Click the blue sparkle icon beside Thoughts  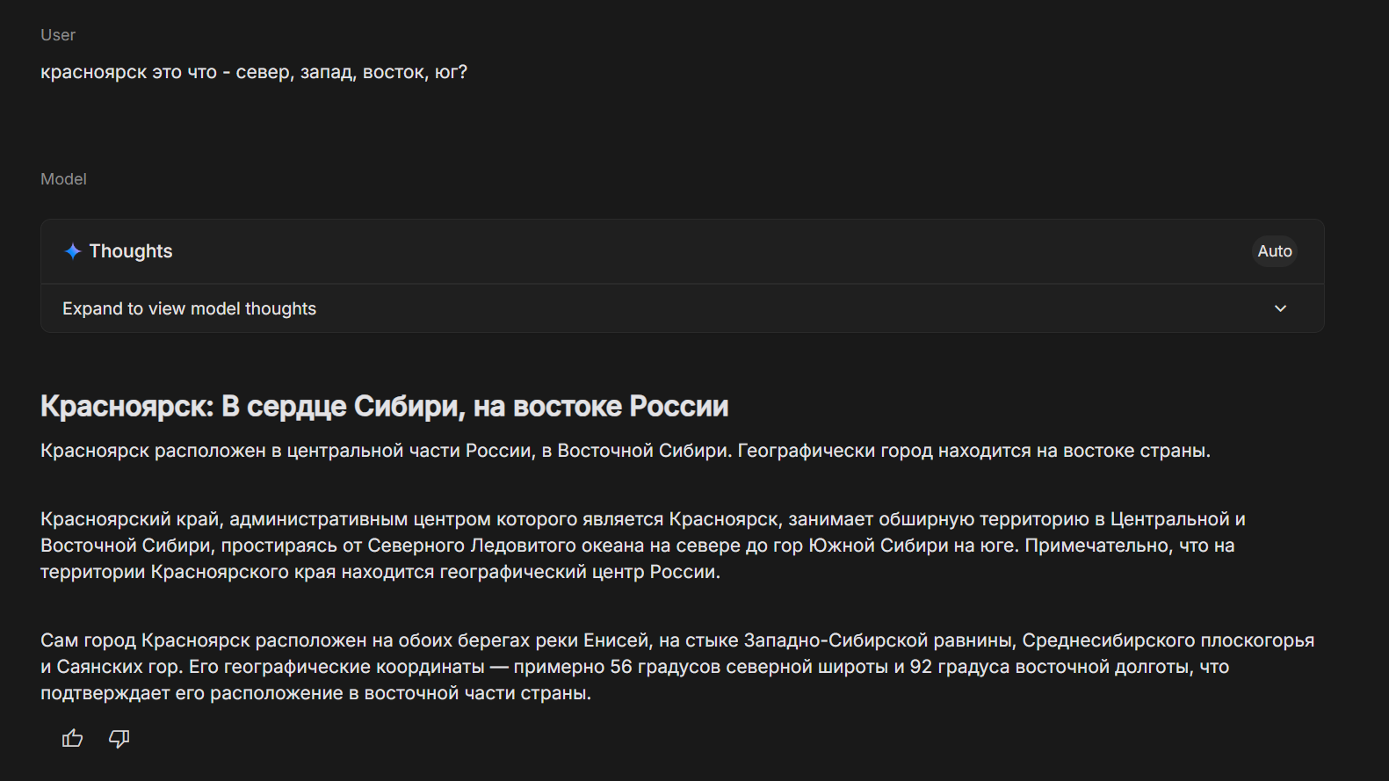point(73,251)
